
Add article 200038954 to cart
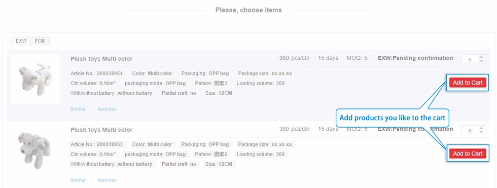(x=468, y=83)
